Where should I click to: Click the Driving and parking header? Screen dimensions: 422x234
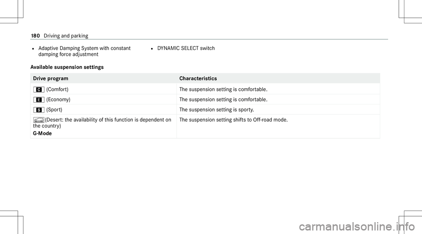[x=66, y=36]
